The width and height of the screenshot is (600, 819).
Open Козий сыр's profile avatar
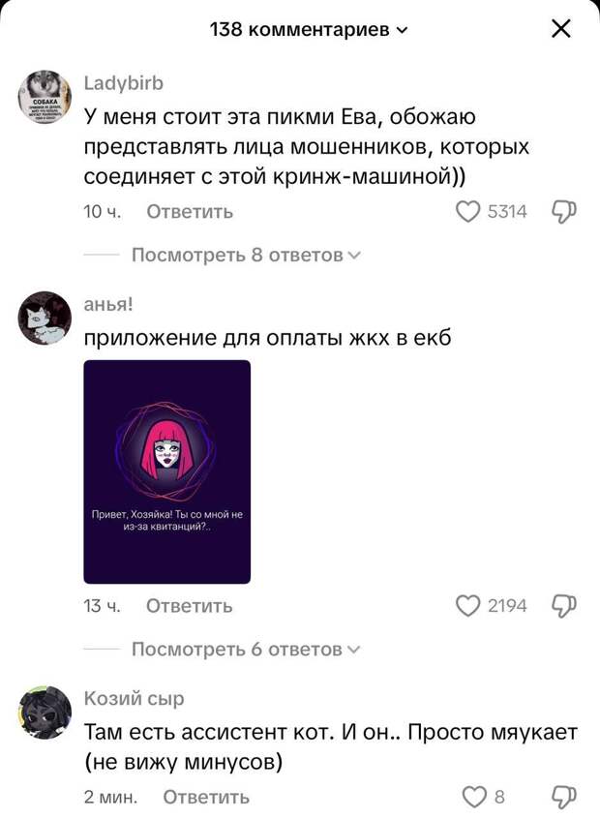pos(45,713)
